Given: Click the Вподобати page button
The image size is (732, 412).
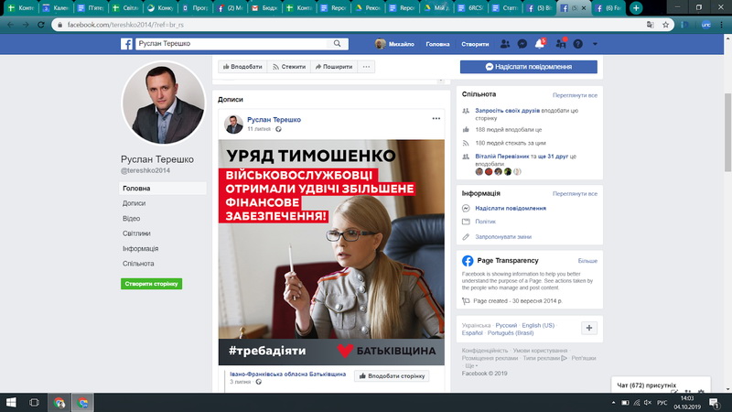Looking at the screenshot, I should pyautogui.click(x=242, y=67).
